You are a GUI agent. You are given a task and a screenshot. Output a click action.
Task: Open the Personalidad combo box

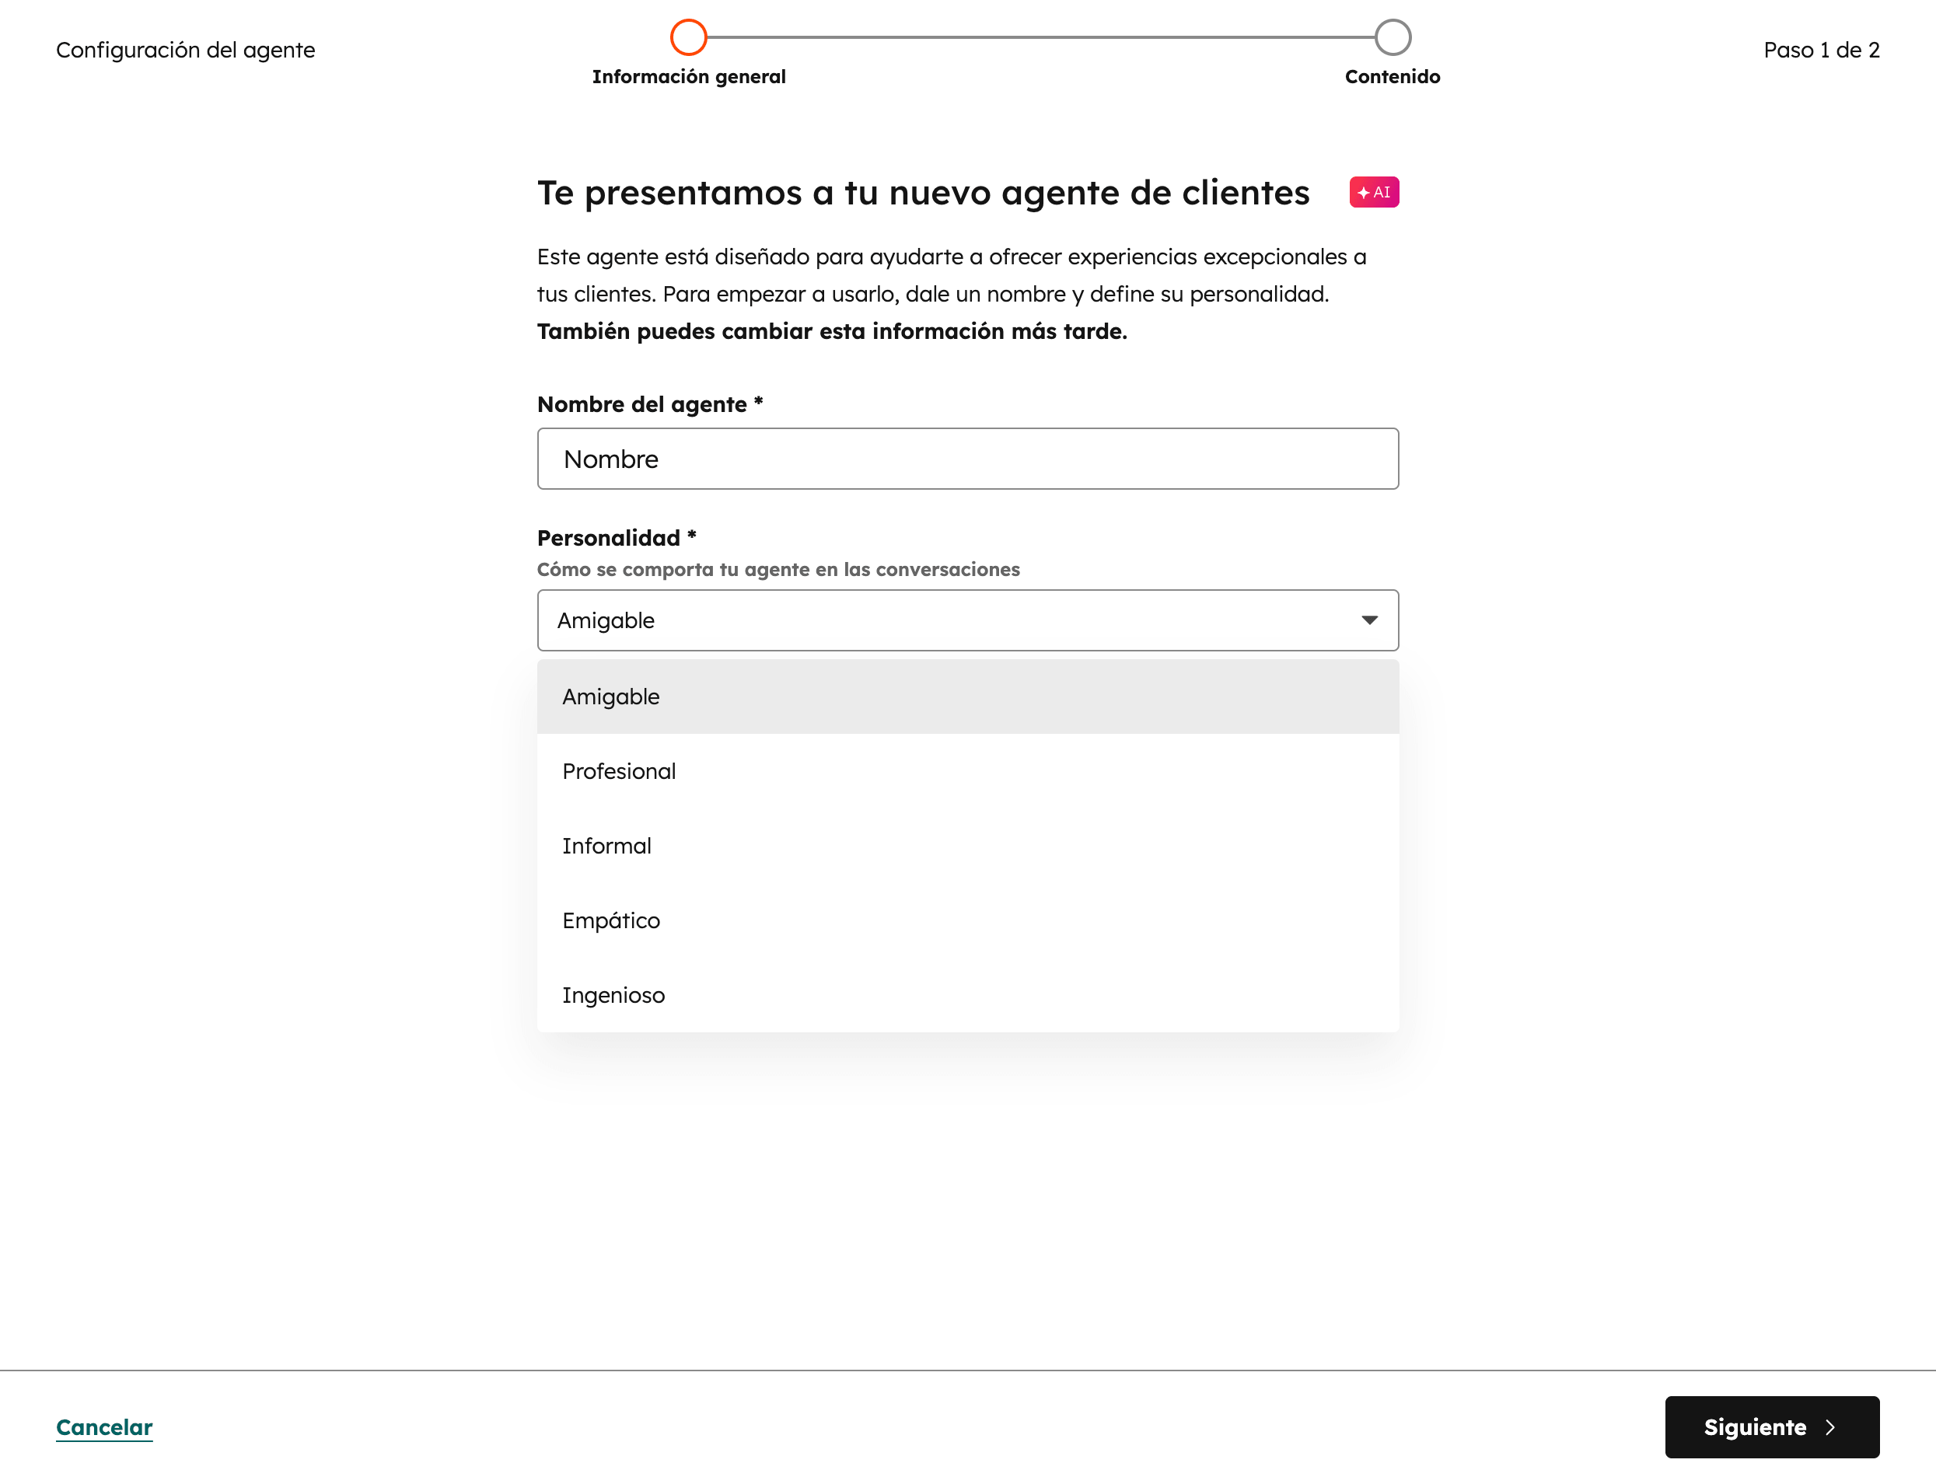[x=967, y=620]
